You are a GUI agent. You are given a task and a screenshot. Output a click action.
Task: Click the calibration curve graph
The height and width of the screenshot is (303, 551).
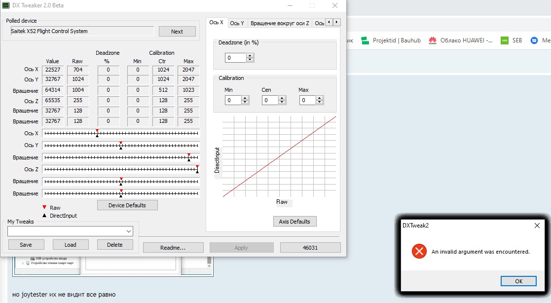(279, 156)
